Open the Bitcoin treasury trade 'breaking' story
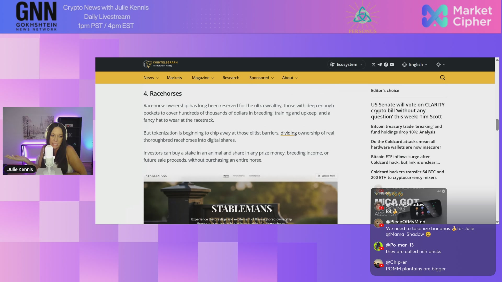The image size is (502, 282). coord(406,129)
